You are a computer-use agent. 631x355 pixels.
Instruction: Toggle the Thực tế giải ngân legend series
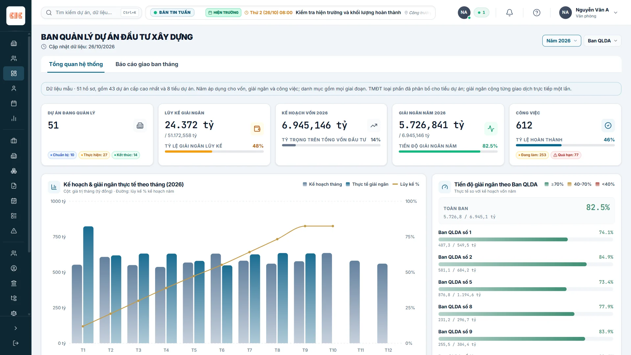pos(367,184)
